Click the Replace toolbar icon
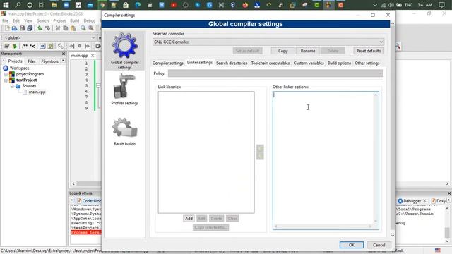The width and height of the screenshot is (452, 254). click(91, 28)
